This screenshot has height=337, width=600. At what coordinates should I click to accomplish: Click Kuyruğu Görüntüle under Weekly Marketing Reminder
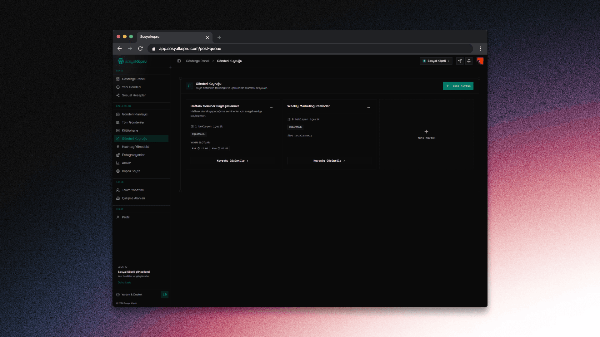click(329, 161)
